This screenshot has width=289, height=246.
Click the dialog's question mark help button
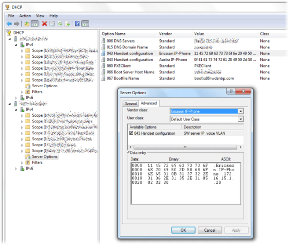(231, 91)
